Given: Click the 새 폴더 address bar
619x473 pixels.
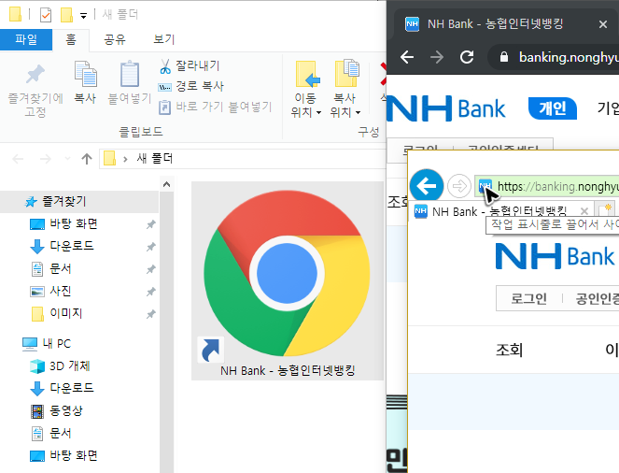Looking at the screenshot, I should coord(243,159).
